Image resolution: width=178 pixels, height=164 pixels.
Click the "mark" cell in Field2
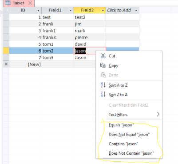click(90, 31)
